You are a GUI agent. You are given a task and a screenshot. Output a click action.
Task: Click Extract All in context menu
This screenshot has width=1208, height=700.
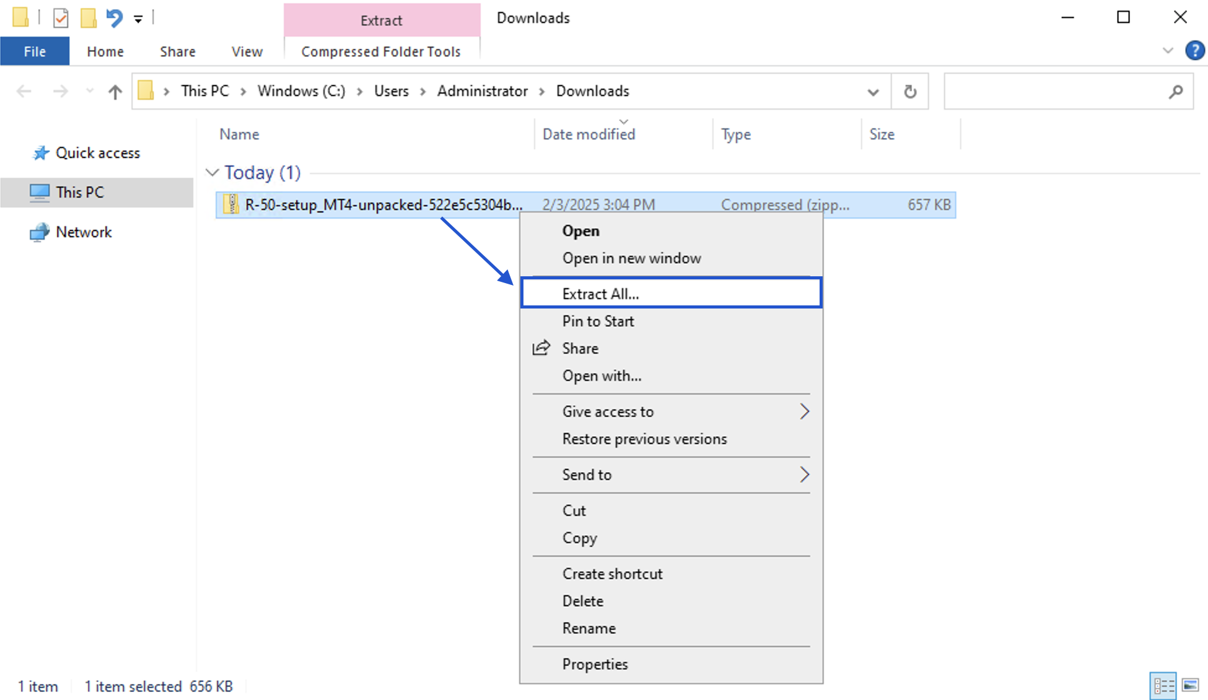[598, 294]
